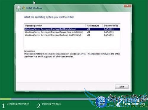The width and height of the screenshot is (148, 110).
Task: Click 8/25/2011 in the Features On Demand row
Action: point(109,35)
